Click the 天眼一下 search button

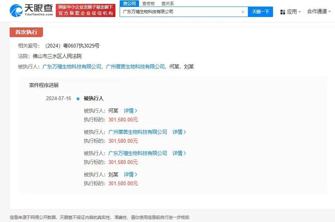pyautogui.click(x=260, y=12)
